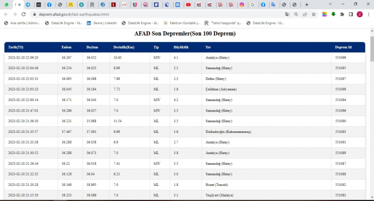
Task: Open the profile avatar Z
Action: point(359,15)
